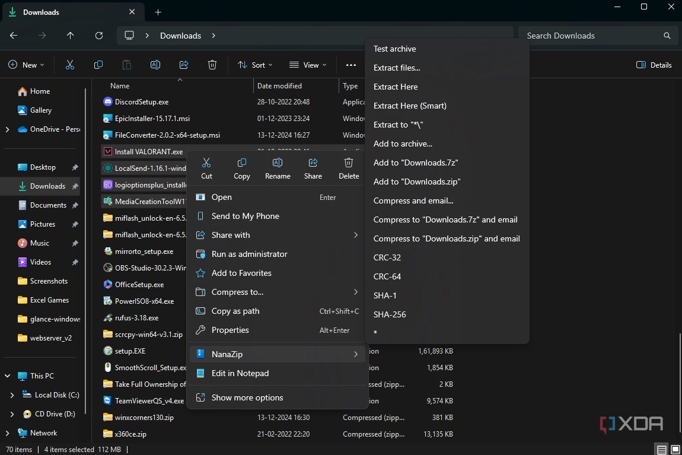Compute the SHA-256 checksum

click(447, 314)
